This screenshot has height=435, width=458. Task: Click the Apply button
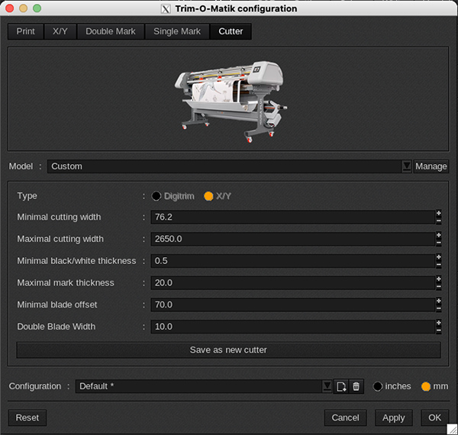[x=394, y=418]
